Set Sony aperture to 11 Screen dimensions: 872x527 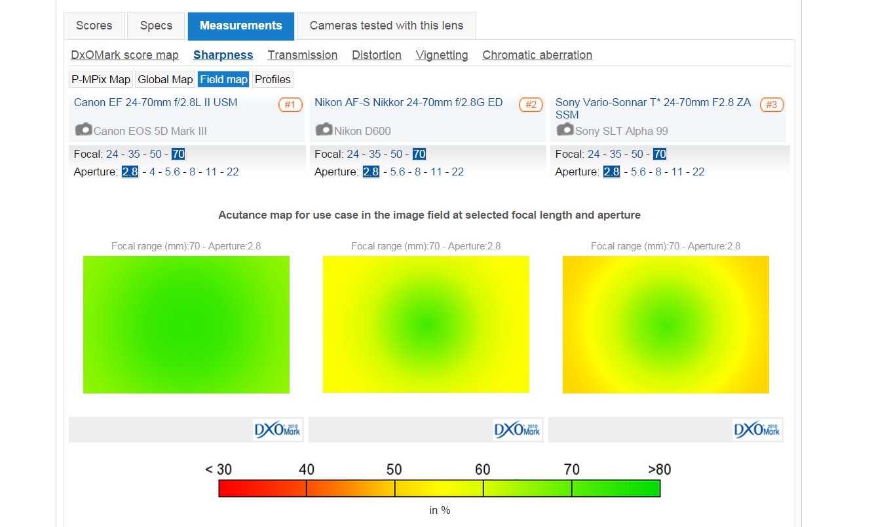(x=677, y=172)
